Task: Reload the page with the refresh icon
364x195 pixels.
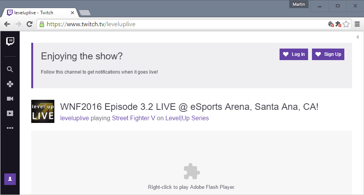Action: [x=29, y=24]
